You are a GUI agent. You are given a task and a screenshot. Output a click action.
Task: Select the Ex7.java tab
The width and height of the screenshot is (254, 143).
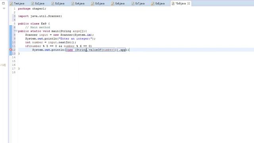(x=139, y=4)
